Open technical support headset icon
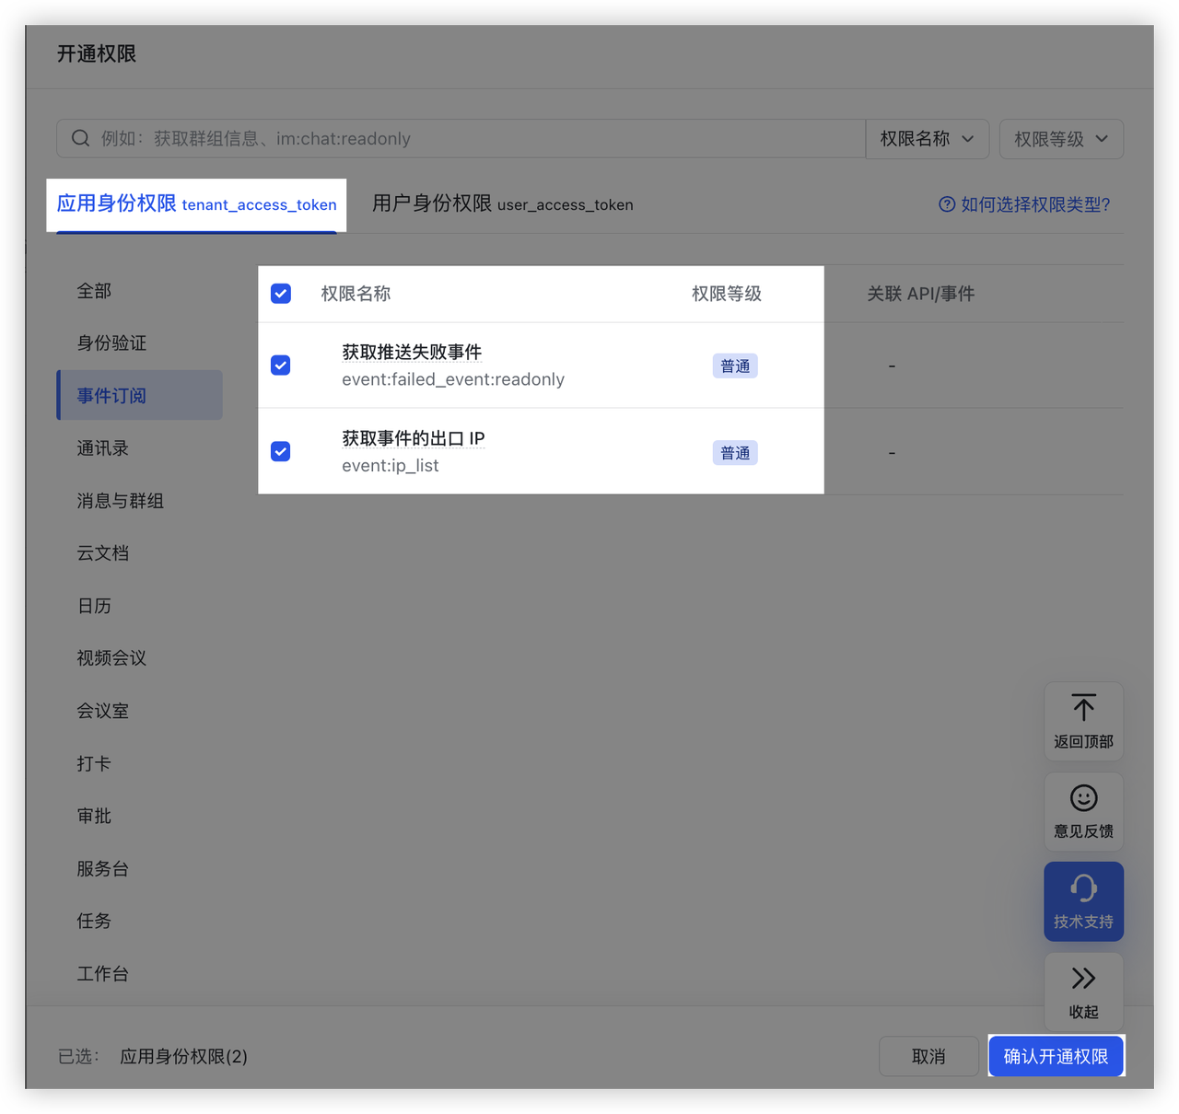 click(x=1083, y=888)
